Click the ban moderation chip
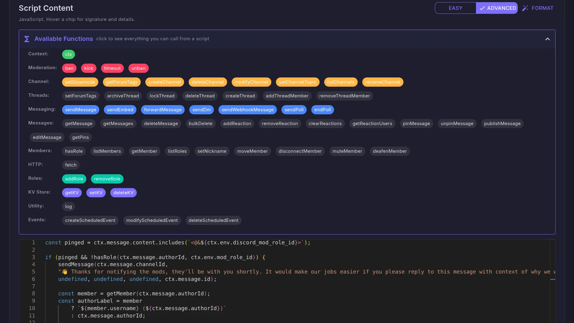Screen dimensions: 574x323 (69, 68)
